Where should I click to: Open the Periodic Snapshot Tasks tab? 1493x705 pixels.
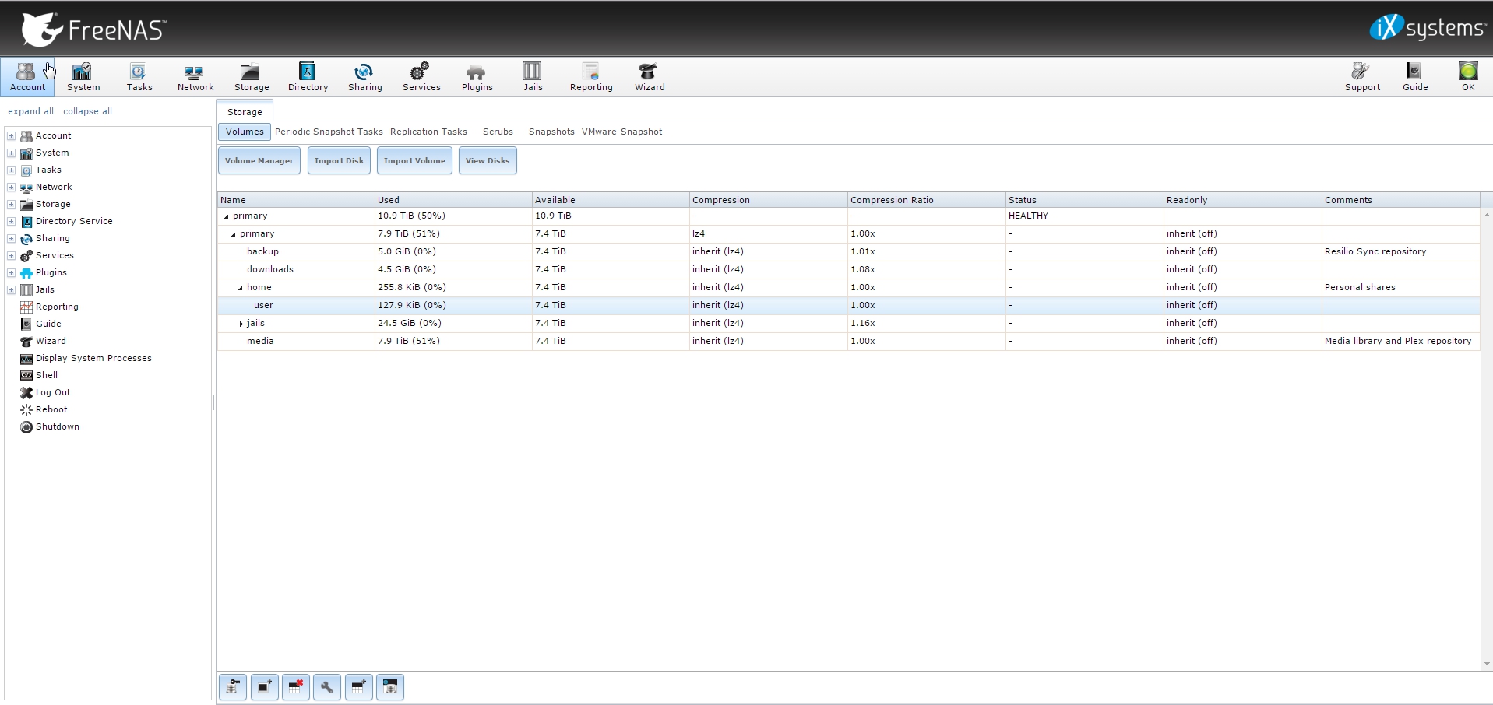tap(329, 132)
